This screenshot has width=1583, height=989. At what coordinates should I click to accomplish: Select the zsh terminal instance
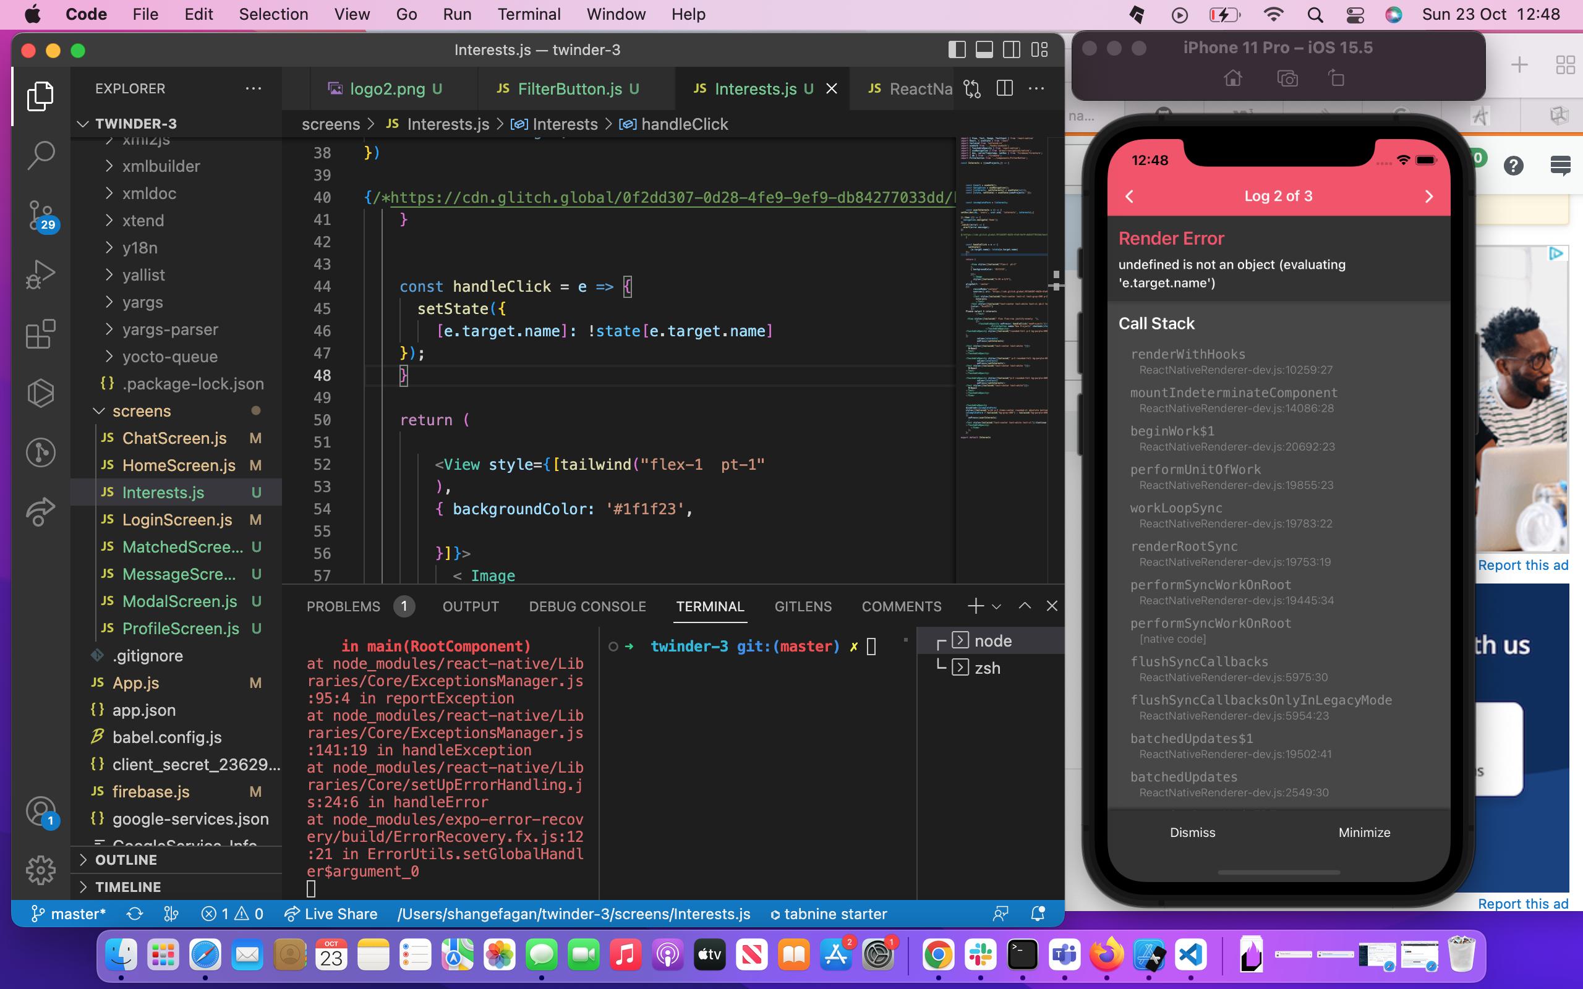pos(991,668)
